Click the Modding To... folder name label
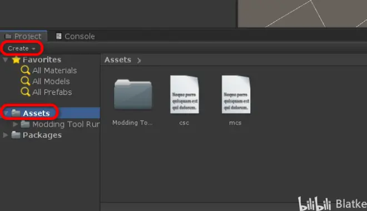The width and height of the screenshot is (367, 211). 132,123
